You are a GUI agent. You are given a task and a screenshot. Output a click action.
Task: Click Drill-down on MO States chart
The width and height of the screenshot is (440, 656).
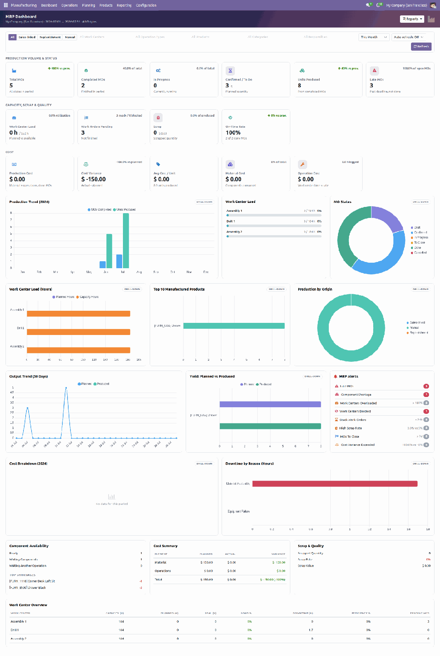click(421, 202)
